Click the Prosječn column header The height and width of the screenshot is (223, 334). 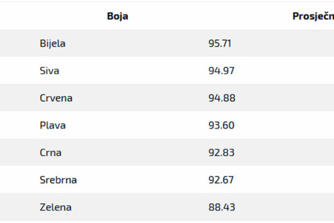pos(313,16)
